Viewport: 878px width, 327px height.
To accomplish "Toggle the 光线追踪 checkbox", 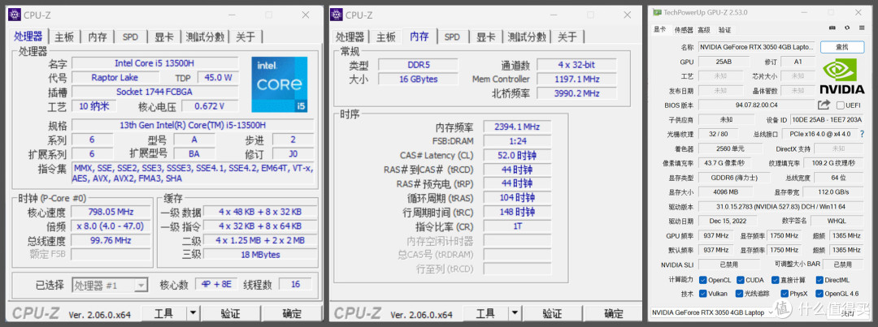I will [x=741, y=294].
